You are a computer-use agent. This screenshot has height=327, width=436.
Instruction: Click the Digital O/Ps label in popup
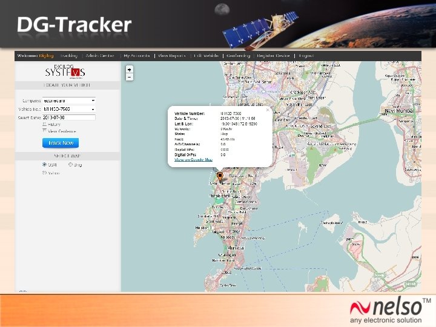(185, 154)
